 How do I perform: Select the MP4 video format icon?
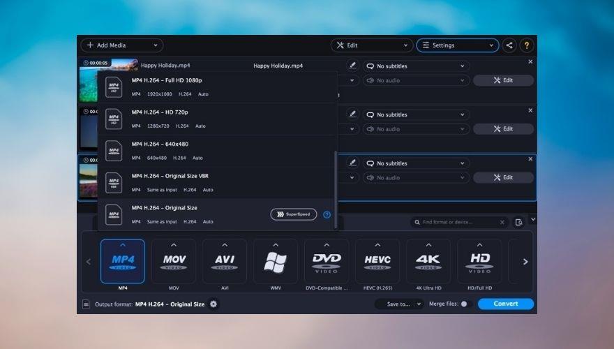point(123,261)
